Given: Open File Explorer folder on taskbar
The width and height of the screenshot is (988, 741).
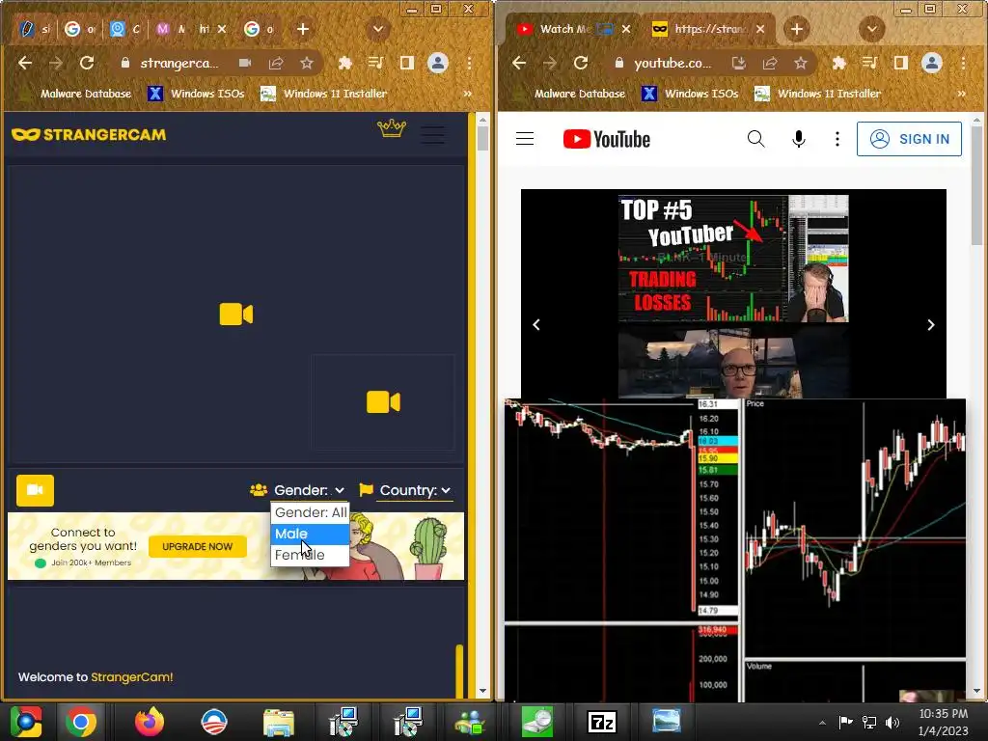Looking at the screenshot, I should [279, 722].
